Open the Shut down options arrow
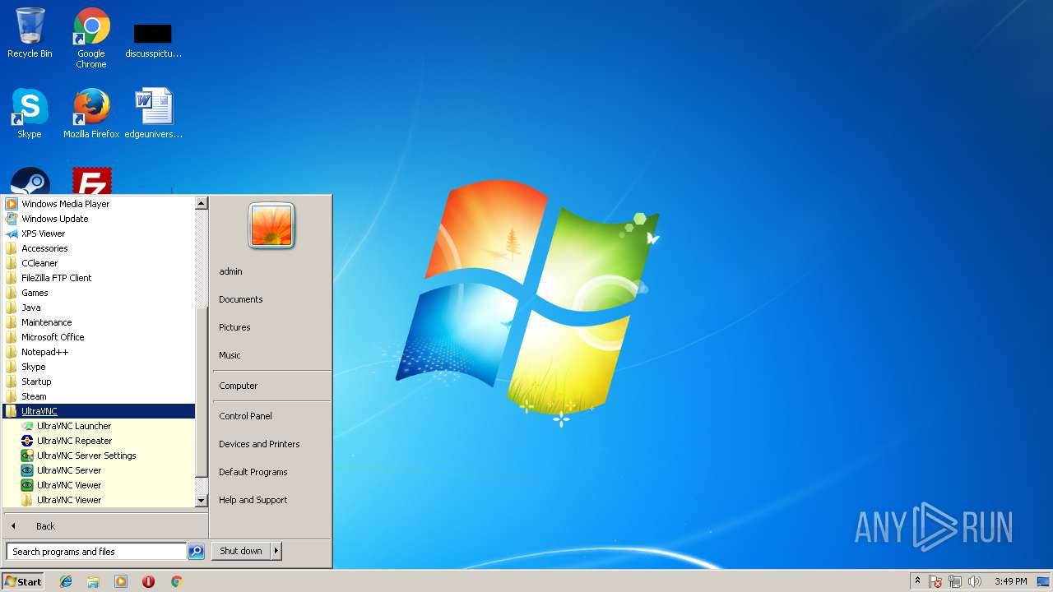 (x=276, y=551)
